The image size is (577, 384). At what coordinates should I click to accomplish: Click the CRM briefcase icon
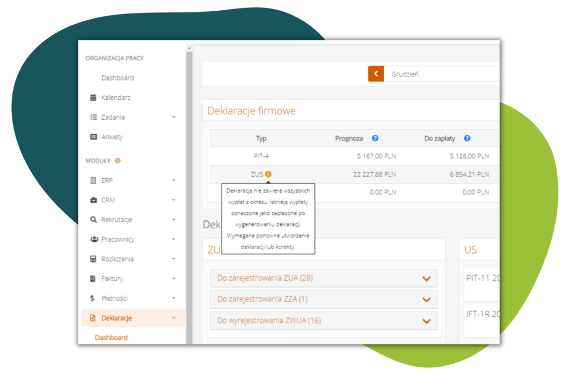94,200
